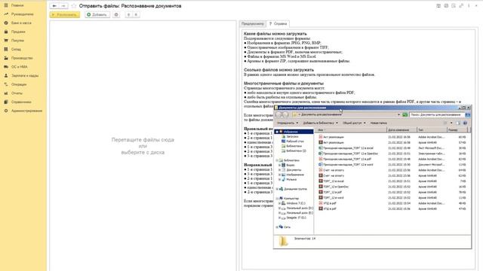Switch to the Справка tab
483x271 pixels.
[x=278, y=23]
